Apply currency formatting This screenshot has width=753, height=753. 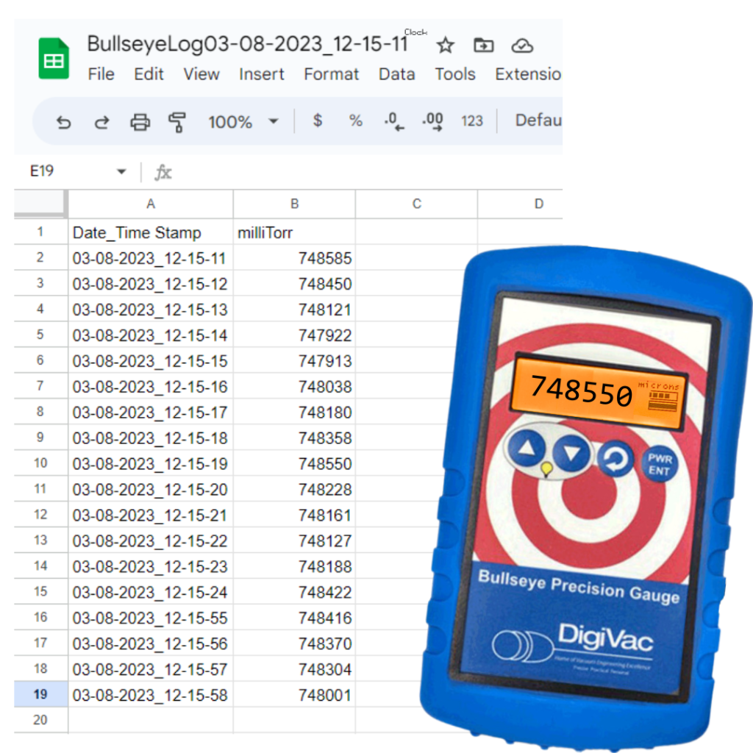(317, 121)
